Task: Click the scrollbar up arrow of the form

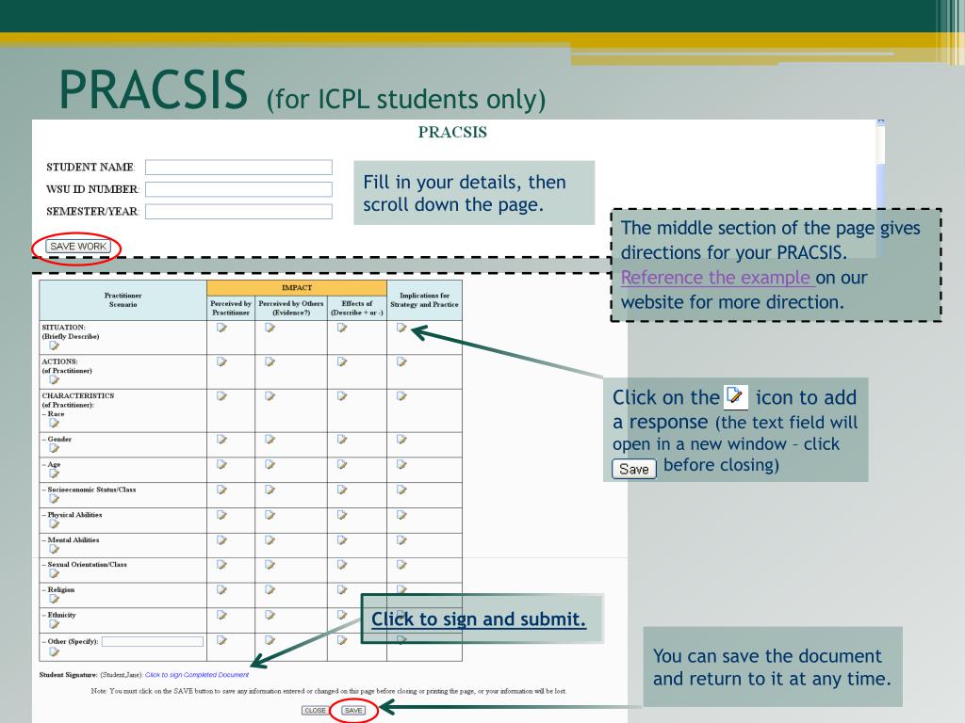Action: 881,123
